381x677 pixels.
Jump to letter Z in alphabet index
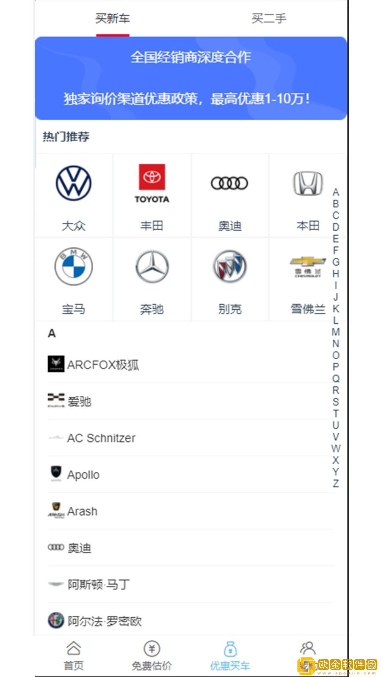tap(336, 483)
